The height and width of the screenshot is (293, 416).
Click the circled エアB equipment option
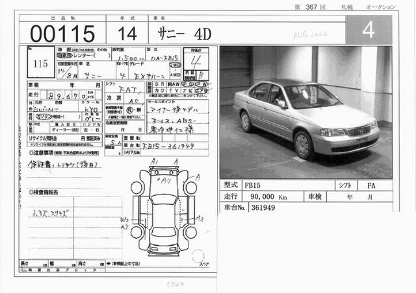(201, 91)
